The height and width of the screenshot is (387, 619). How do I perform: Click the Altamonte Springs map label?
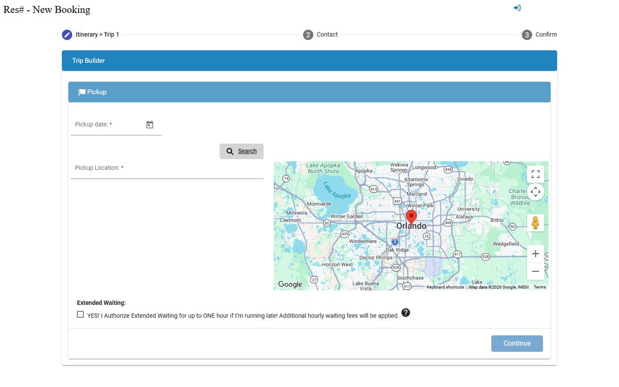(x=416, y=182)
